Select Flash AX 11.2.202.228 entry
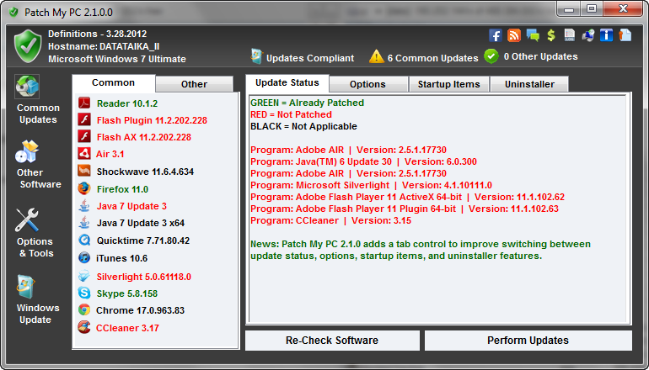This screenshot has width=649, height=370. (143, 137)
